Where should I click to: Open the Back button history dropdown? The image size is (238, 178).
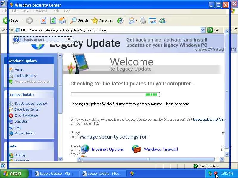(x=21, y=20)
